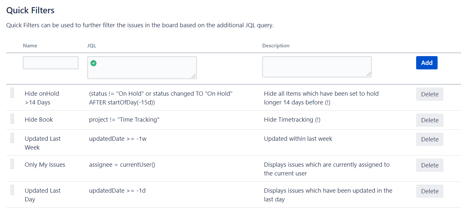The height and width of the screenshot is (216, 461).
Task: Edit the Hide Book filter name
Action: point(39,120)
